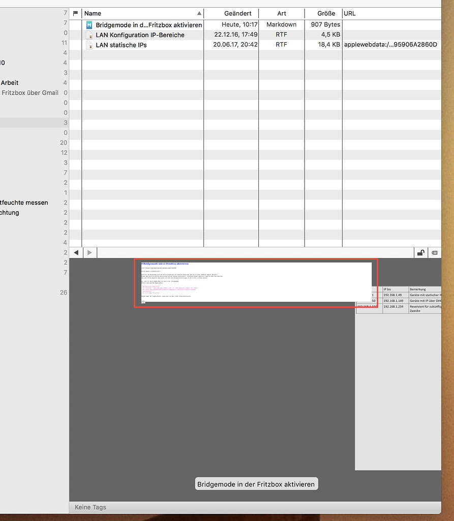Click the flag column header icon
Screen dimensions: 454x521
(x=76, y=14)
